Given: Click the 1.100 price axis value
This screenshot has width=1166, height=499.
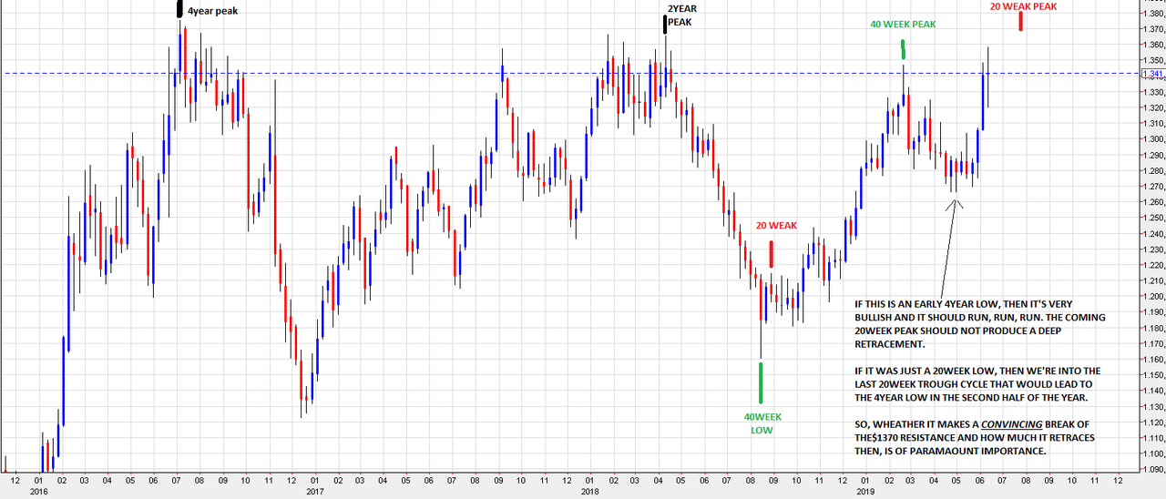Looking at the screenshot, I should pos(1153,454).
